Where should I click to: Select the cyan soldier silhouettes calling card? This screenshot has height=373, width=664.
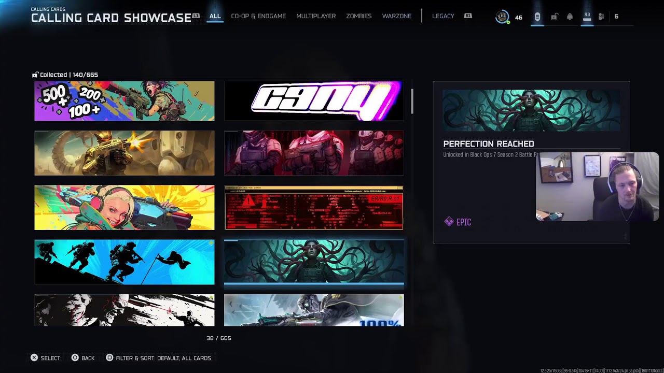(x=125, y=262)
